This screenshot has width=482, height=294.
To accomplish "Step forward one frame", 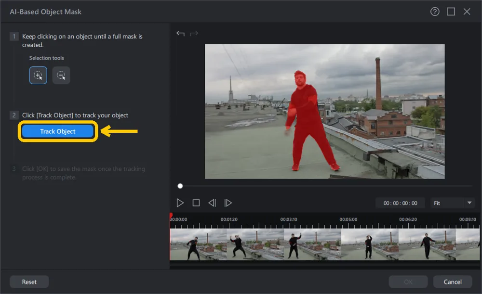I will coord(228,203).
